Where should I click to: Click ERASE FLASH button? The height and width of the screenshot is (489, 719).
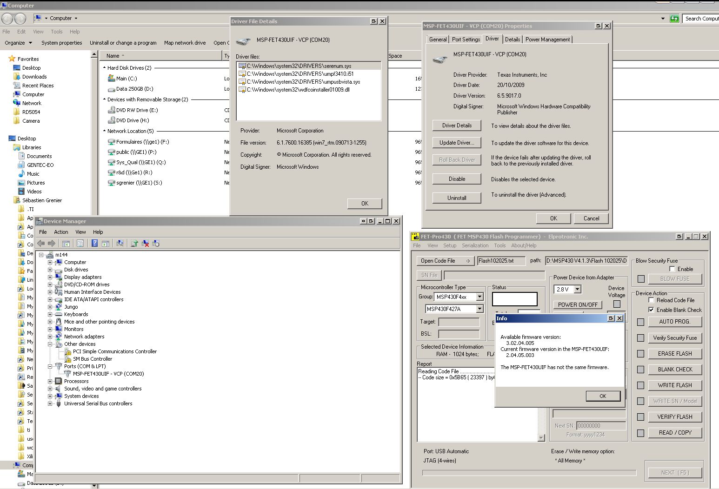[x=675, y=354]
